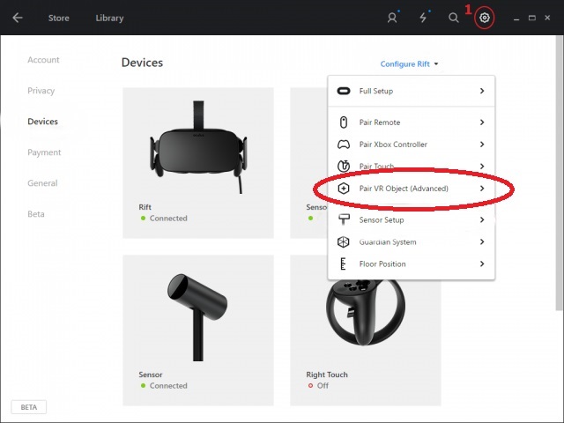This screenshot has height=423, width=564.
Task: Select Privacy in the sidebar
Action: point(41,91)
